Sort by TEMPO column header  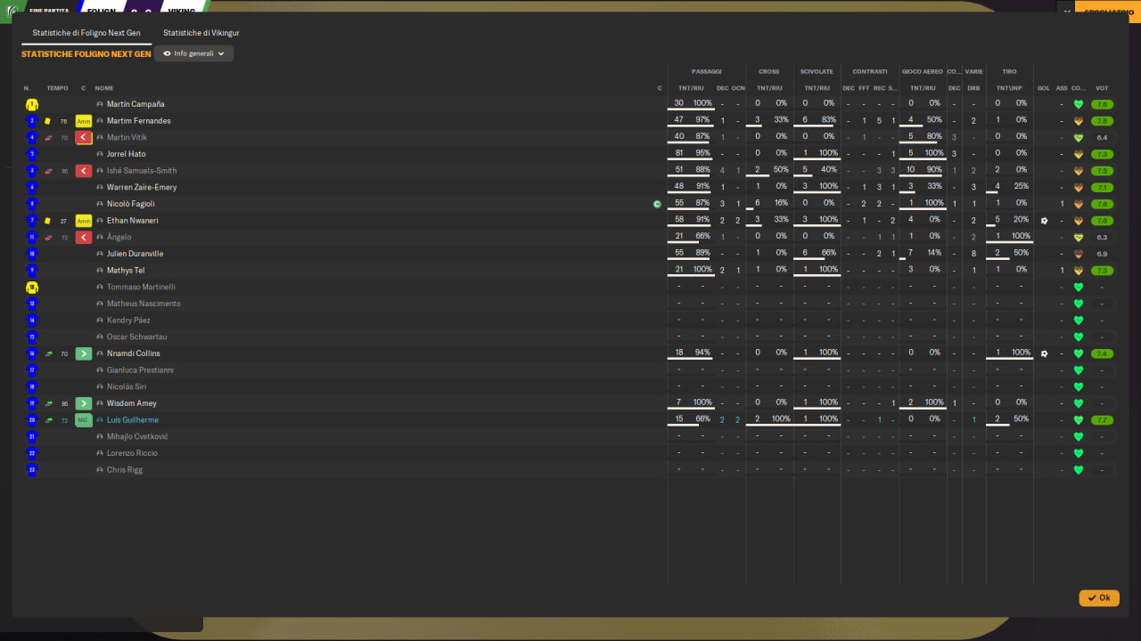point(57,88)
